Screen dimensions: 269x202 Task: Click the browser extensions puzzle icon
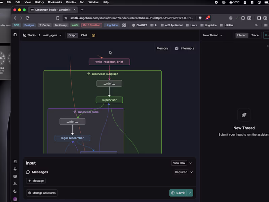[243, 18]
